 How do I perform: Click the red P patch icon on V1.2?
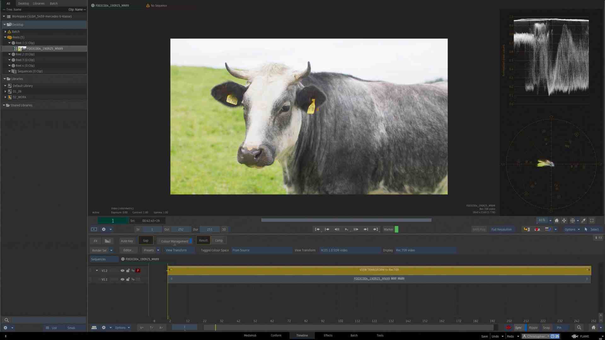click(138, 270)
